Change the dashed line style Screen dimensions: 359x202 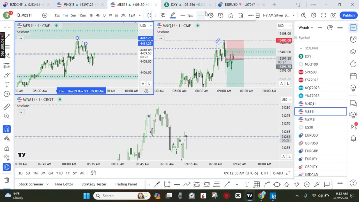pos(201,15)
